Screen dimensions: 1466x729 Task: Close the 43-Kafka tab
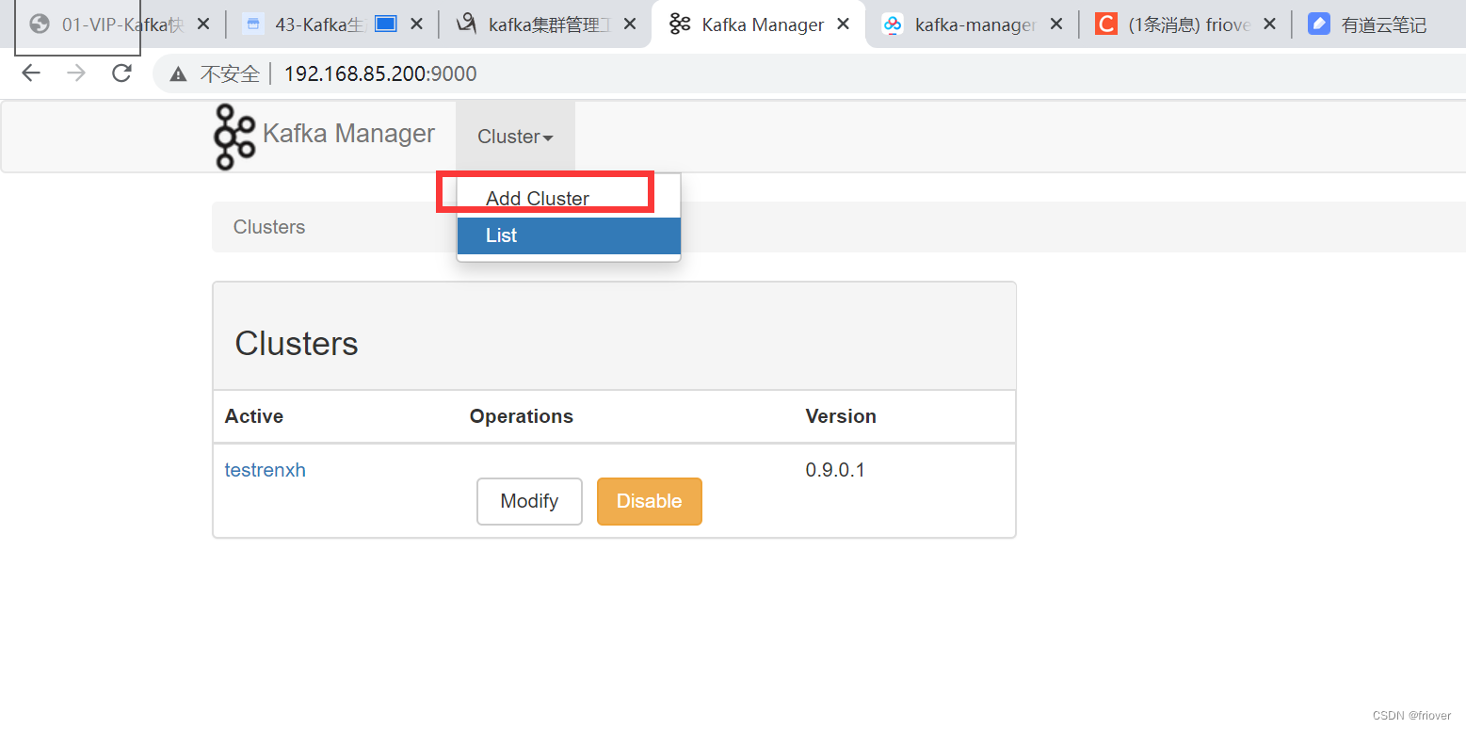pyautogui.click(x=416, y=24)
